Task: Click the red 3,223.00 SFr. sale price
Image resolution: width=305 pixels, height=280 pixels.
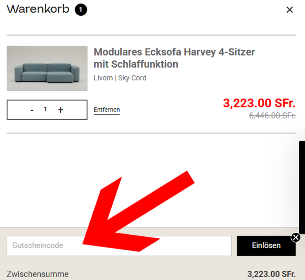Action: pos(259,103)
